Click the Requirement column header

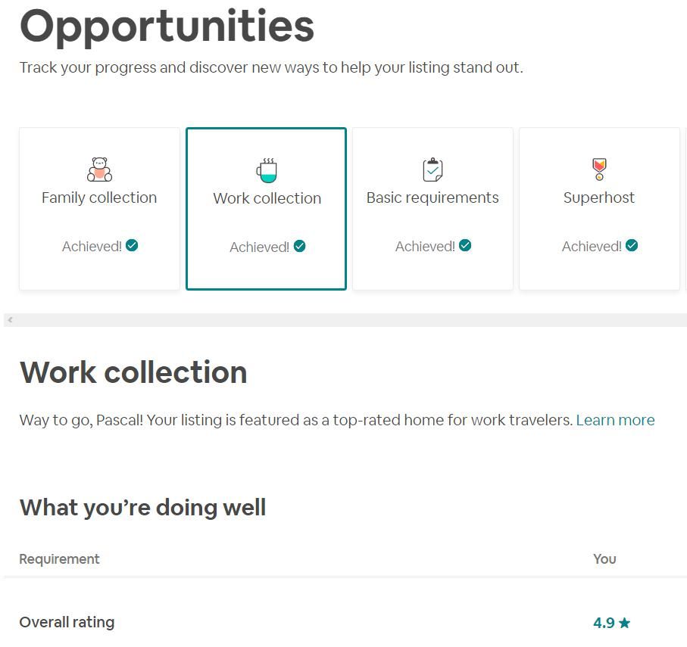tap(59, 559)
